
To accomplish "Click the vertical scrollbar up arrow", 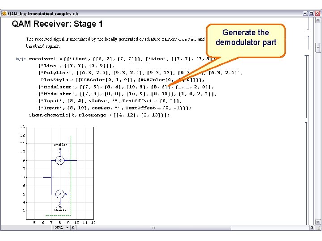I will (x=318, y=20).
